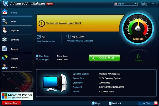Open the Home menu item
This screenshot has height=106, width=159.
point(17,12)
